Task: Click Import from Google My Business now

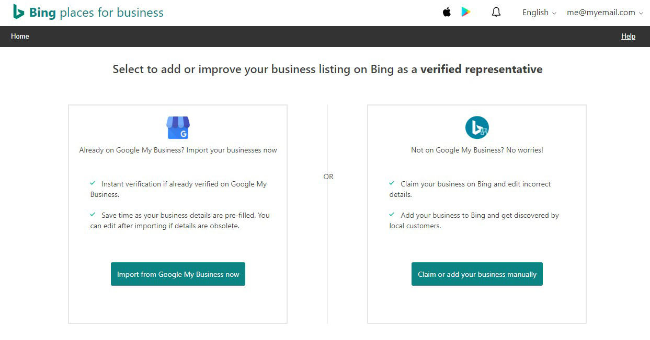Action: click(x=178, y=274)
